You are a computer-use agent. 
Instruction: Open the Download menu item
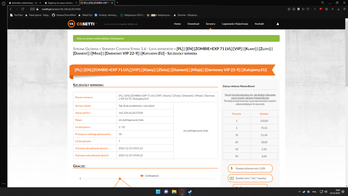[193, 24]
